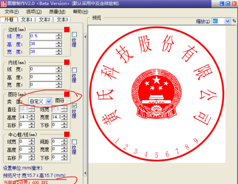
Task: Click the 内线 宽度 spinner arrows
Action: tap(59, 84)
